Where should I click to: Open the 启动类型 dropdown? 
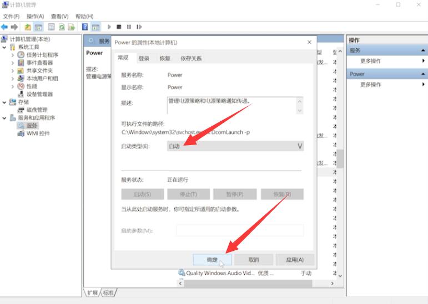click(235, 146)
